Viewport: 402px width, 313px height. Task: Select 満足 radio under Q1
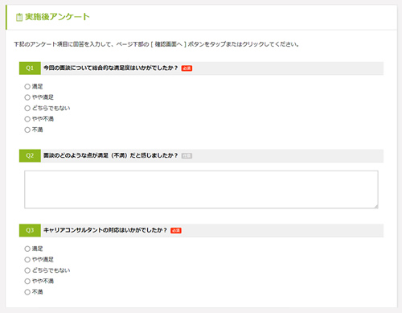[27, 86]
